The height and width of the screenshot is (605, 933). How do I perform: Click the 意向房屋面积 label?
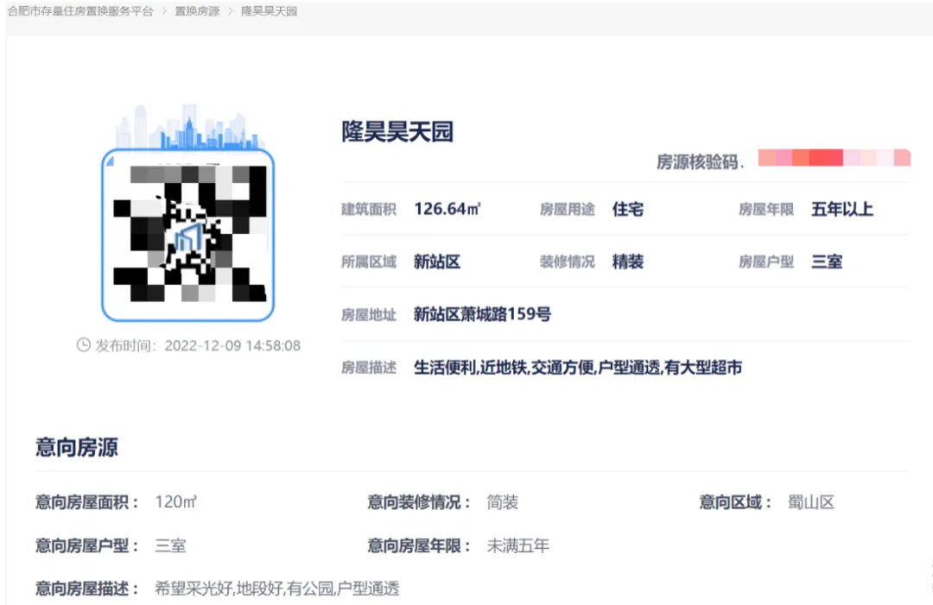[x=87, y=502]
